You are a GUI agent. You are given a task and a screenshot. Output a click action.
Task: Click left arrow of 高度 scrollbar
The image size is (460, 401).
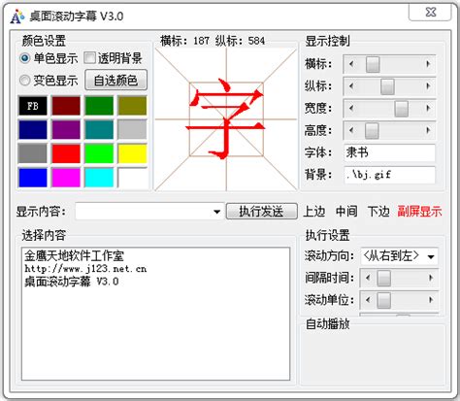[x=351, y=130]
